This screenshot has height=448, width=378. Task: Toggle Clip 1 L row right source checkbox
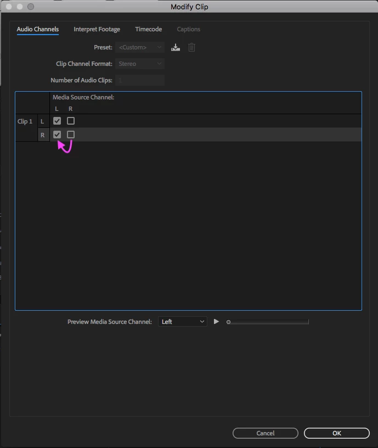(x=71, y=121)
